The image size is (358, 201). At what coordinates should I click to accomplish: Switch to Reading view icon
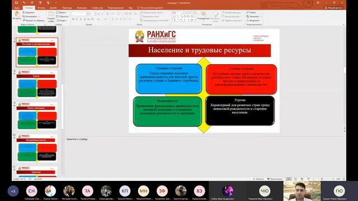click(x=302, y=179)
